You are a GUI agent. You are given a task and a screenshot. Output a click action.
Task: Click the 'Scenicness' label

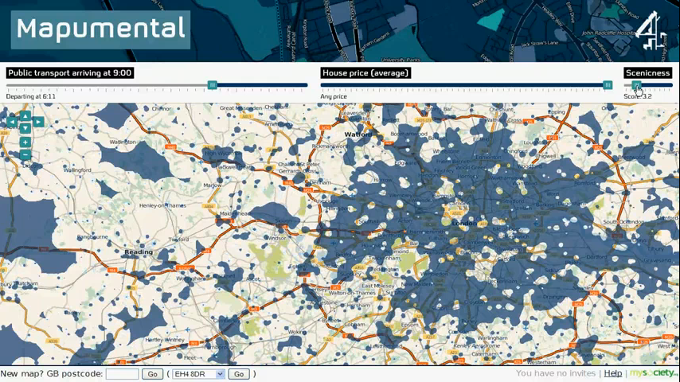pyautogui.click(x=648, y=73)
